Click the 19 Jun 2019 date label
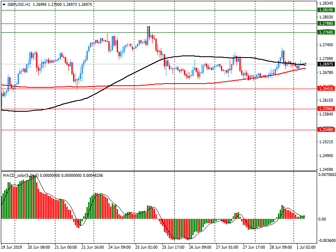 coord(11,247)
